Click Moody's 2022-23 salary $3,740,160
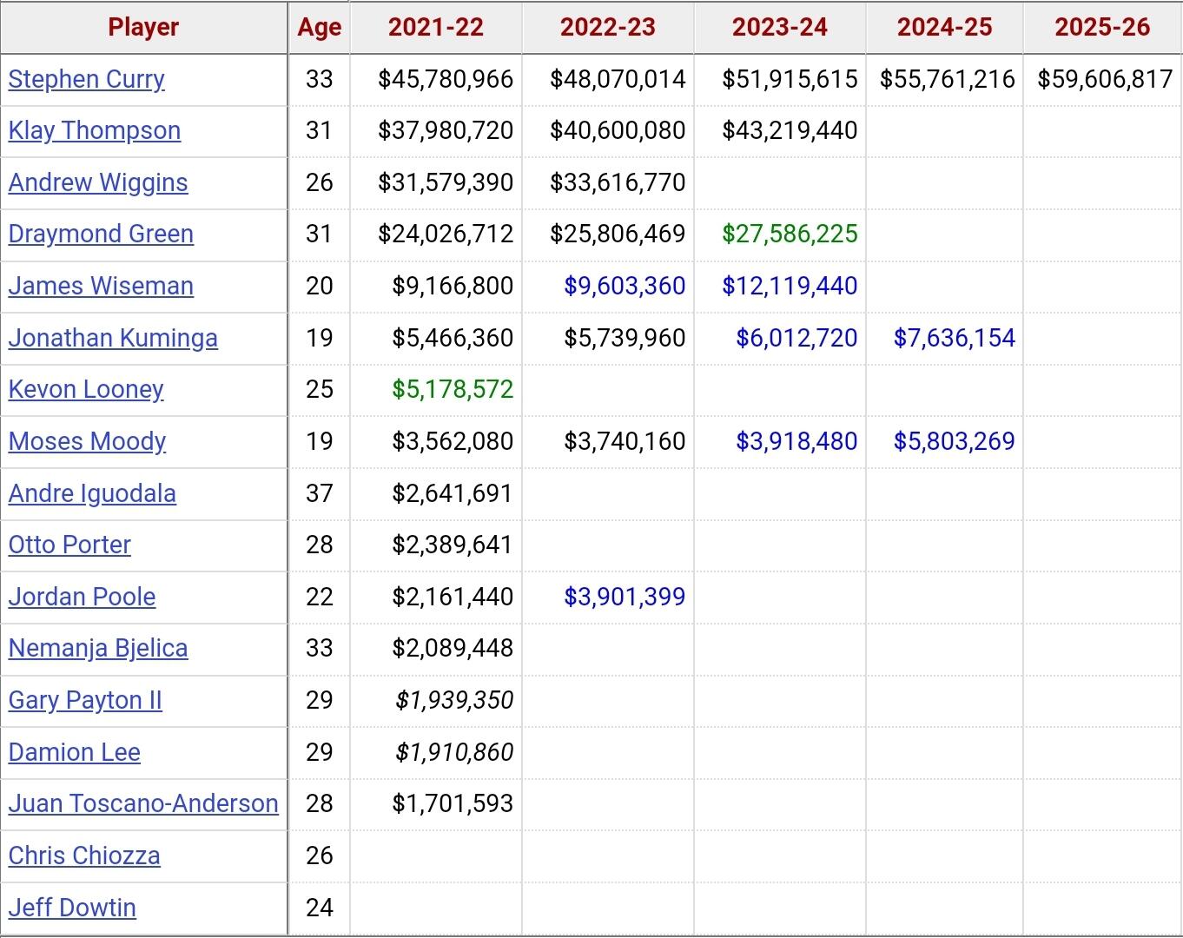 tap(625, 441)
